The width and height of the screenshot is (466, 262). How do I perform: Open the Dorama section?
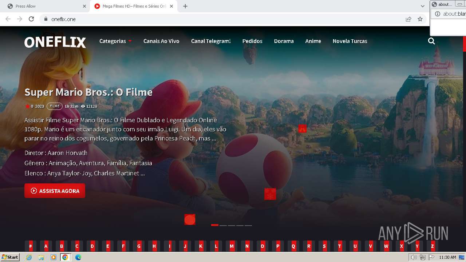click(284, 41)
